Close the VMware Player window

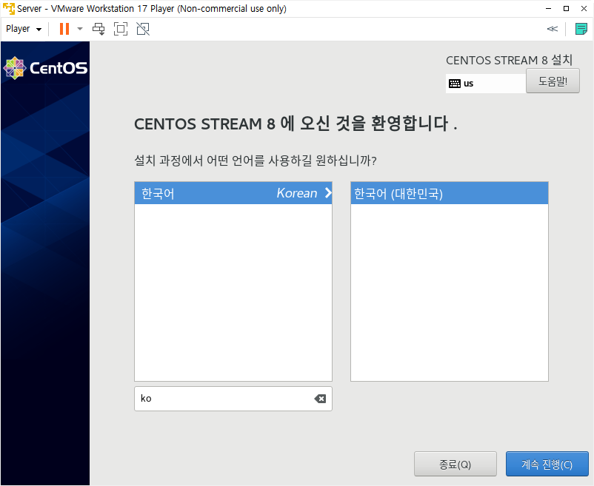point(584,8)
